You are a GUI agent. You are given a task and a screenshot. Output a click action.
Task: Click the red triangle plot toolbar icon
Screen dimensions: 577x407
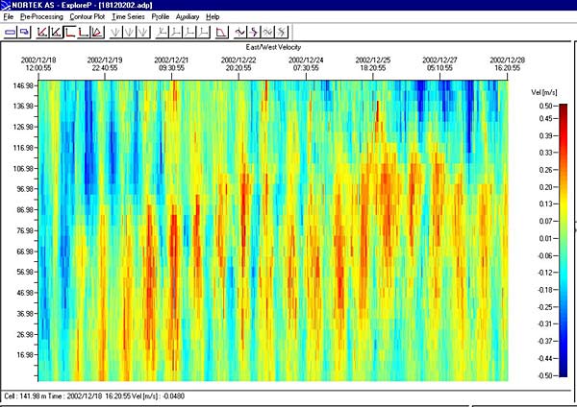(x=99, y=33)
